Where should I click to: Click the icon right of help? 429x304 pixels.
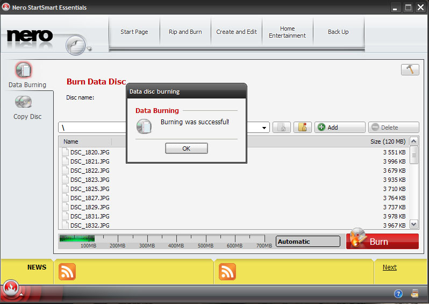pyautogui.click(x=415, y=294)
